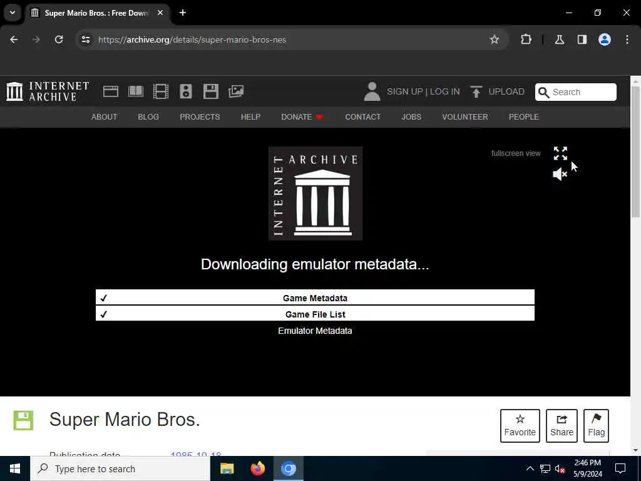Go forward to the next page
The image size is (641, 481).
(36, 39)
